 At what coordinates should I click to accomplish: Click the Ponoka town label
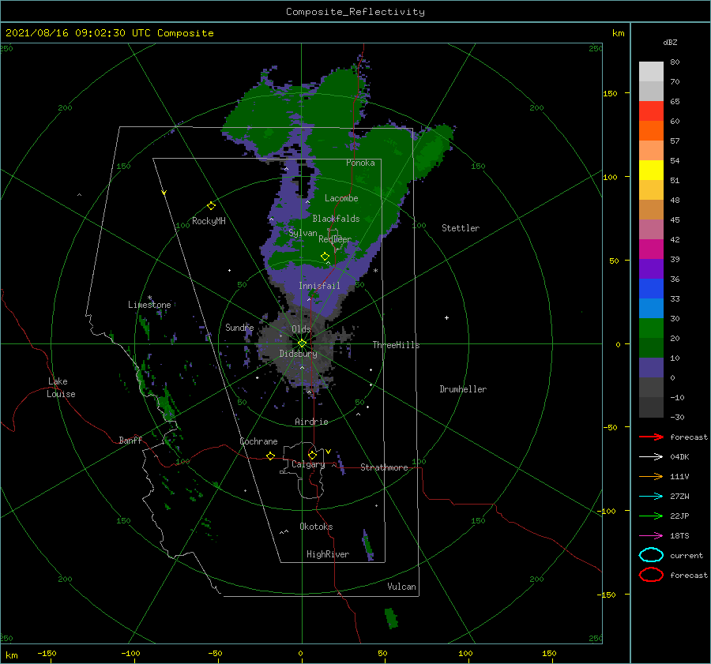360,163
